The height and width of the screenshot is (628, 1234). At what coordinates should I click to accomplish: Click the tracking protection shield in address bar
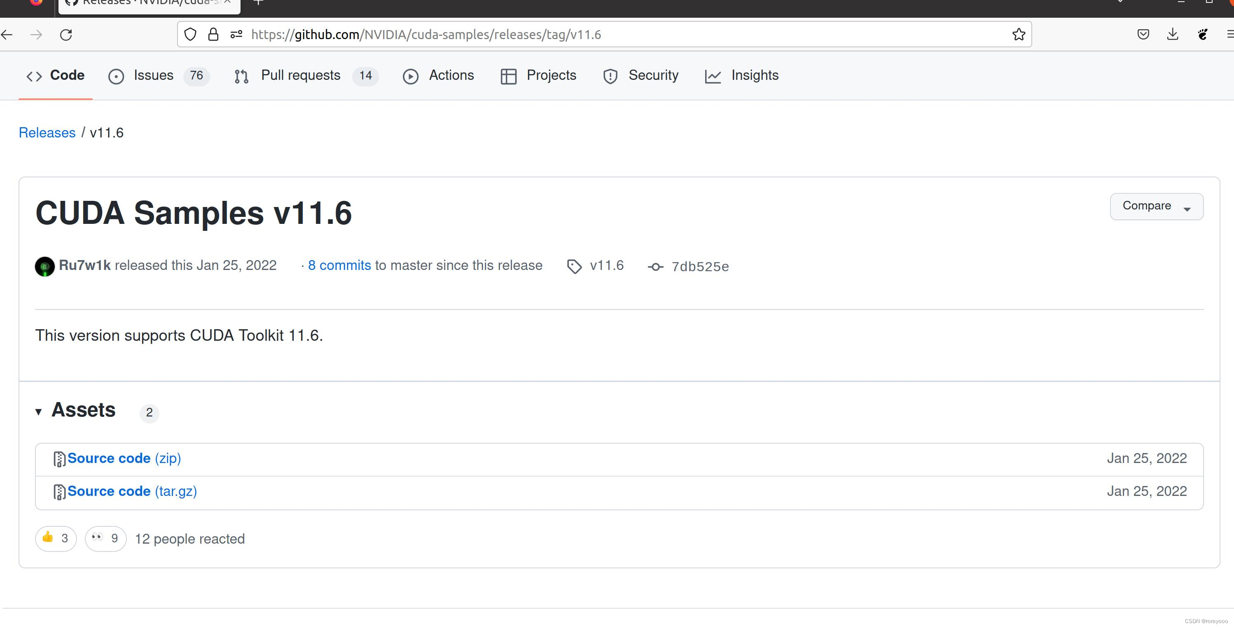click(190, 34)
